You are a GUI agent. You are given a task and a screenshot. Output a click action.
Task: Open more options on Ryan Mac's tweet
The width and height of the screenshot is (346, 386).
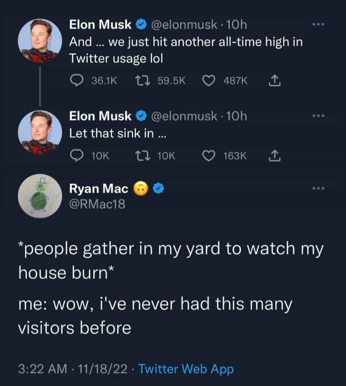pos(319,189)
